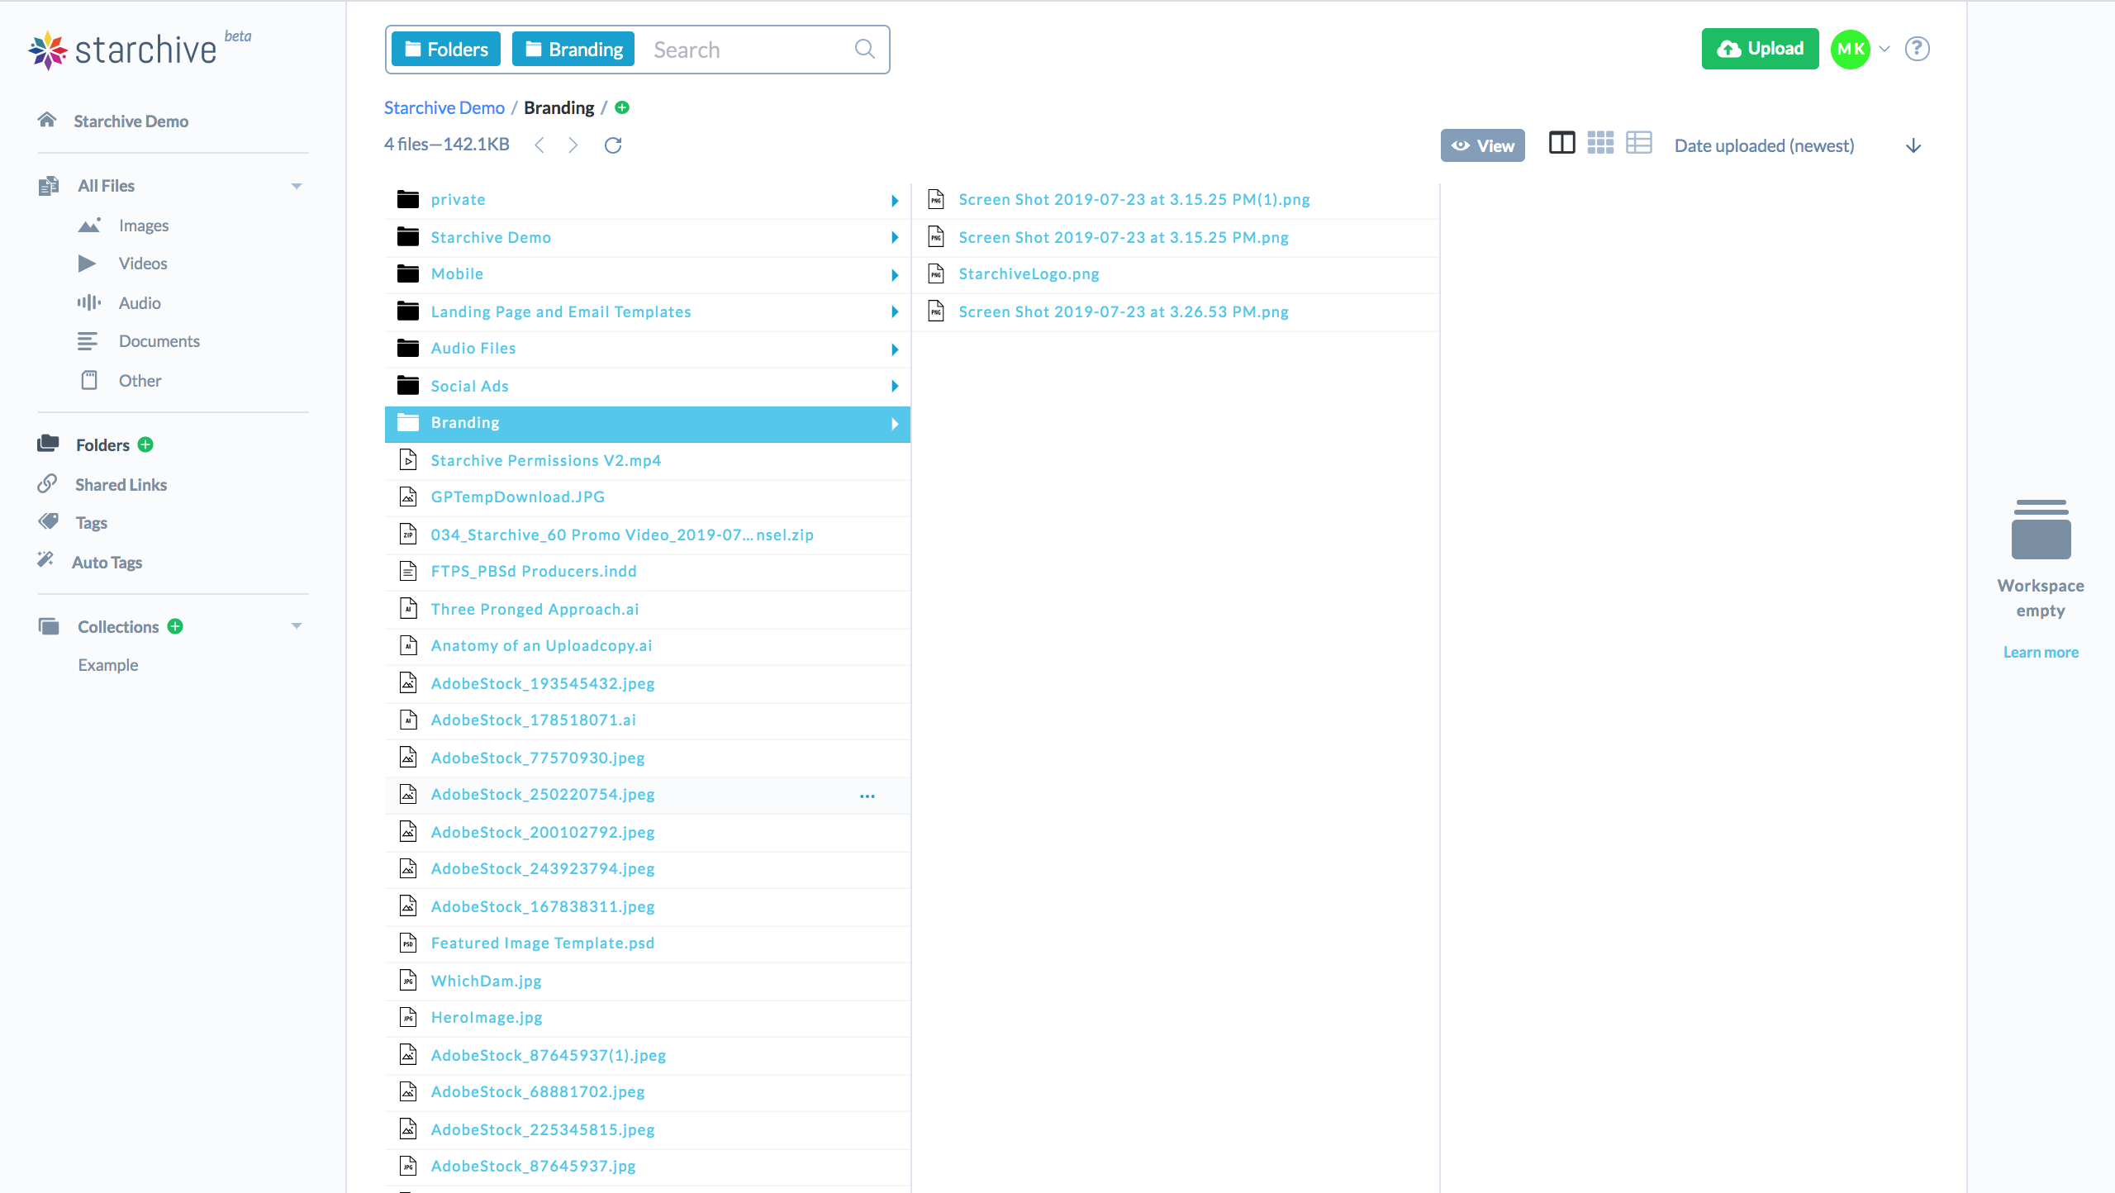Viewport: 2115px width, 1193px height.
Task: Open the help question mark icon
Action: tap(1918, 49)
